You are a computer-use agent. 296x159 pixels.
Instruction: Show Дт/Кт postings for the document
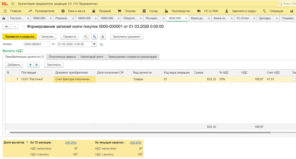86,37
